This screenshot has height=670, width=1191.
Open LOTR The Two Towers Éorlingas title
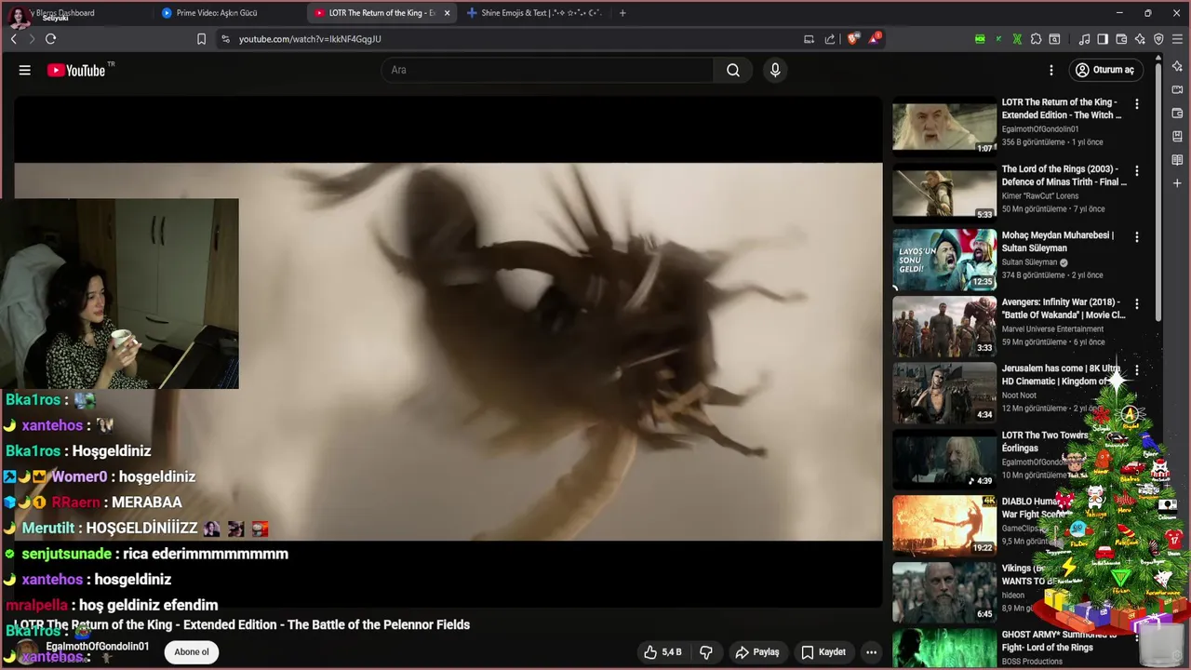click(1045, 441)
